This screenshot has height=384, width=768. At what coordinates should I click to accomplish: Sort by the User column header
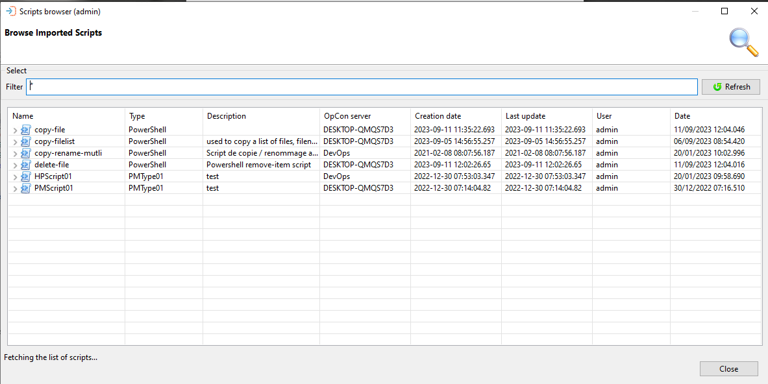coord(632,116)
